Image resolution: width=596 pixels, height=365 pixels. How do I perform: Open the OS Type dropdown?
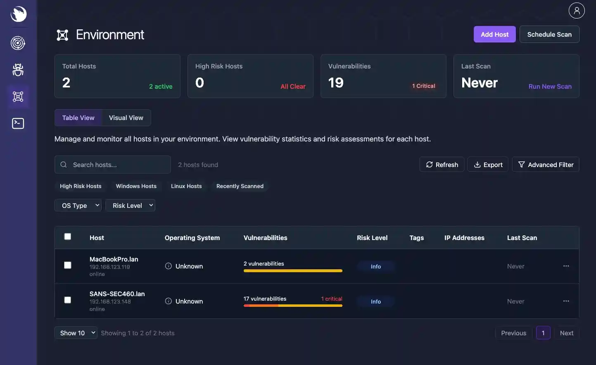pos(78,205)
